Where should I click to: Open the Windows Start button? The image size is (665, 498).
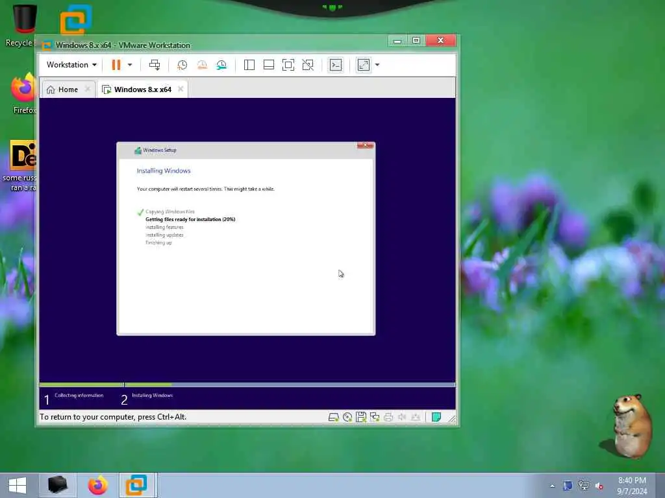(x=18, y=485)
